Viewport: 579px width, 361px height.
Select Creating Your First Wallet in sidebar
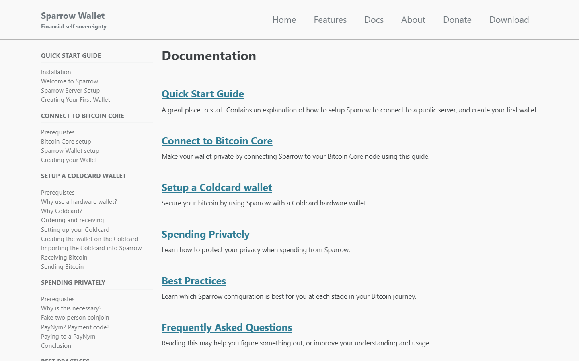pyautogui.click(x=76, y=100)
